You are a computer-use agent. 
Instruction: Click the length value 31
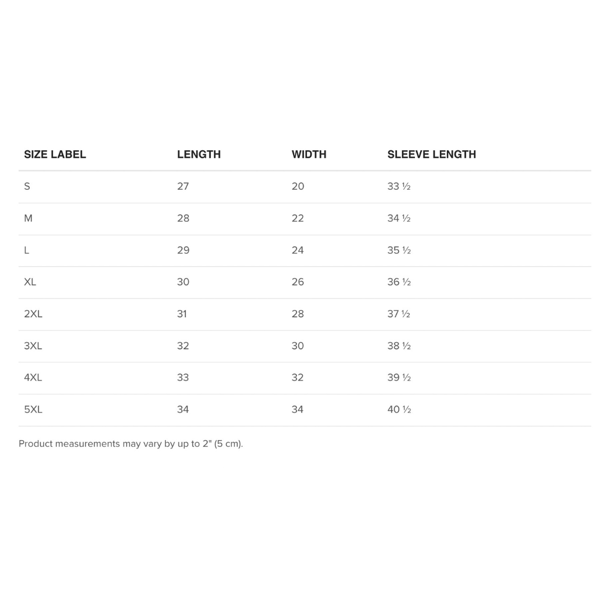(x=182, y=314)
